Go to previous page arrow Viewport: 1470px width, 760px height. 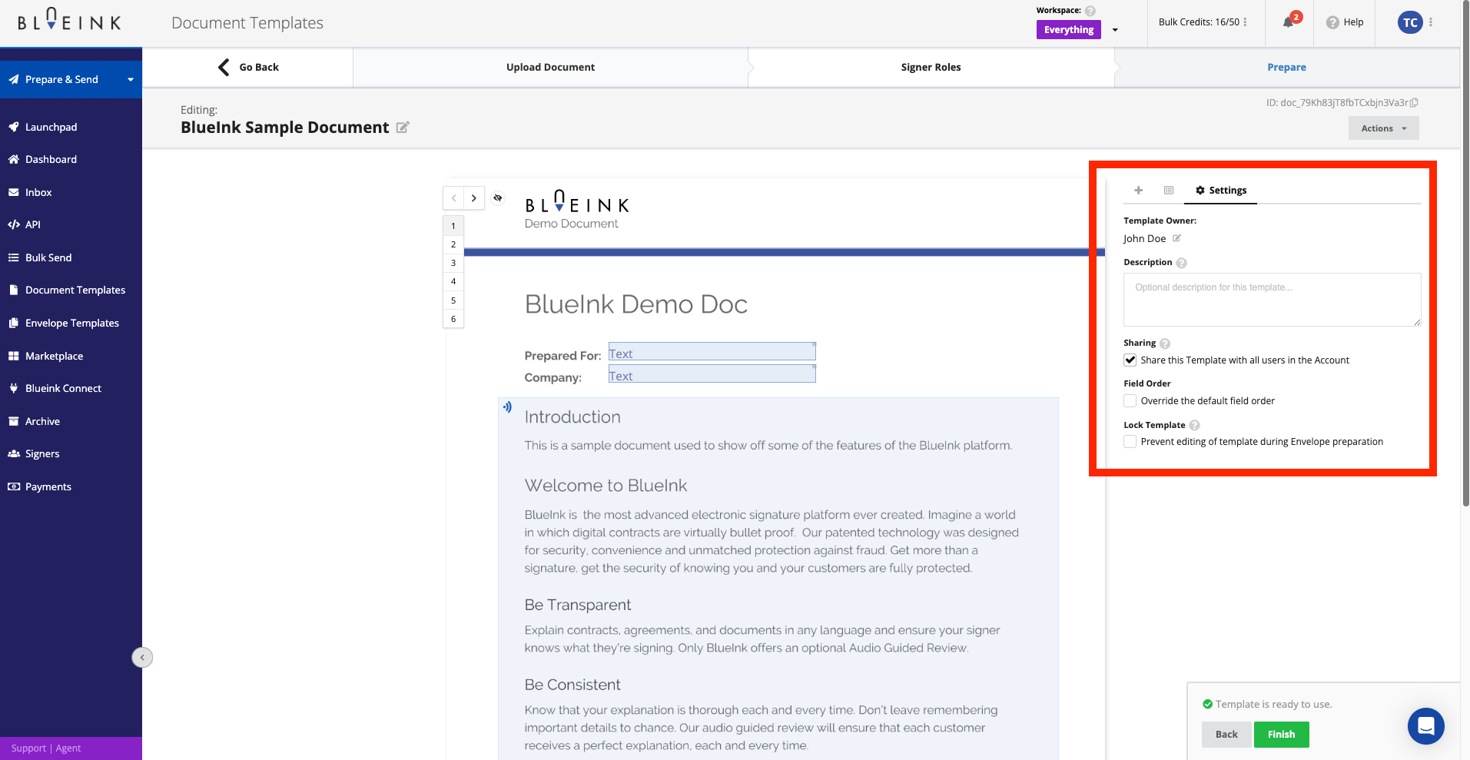click(453, 198)
